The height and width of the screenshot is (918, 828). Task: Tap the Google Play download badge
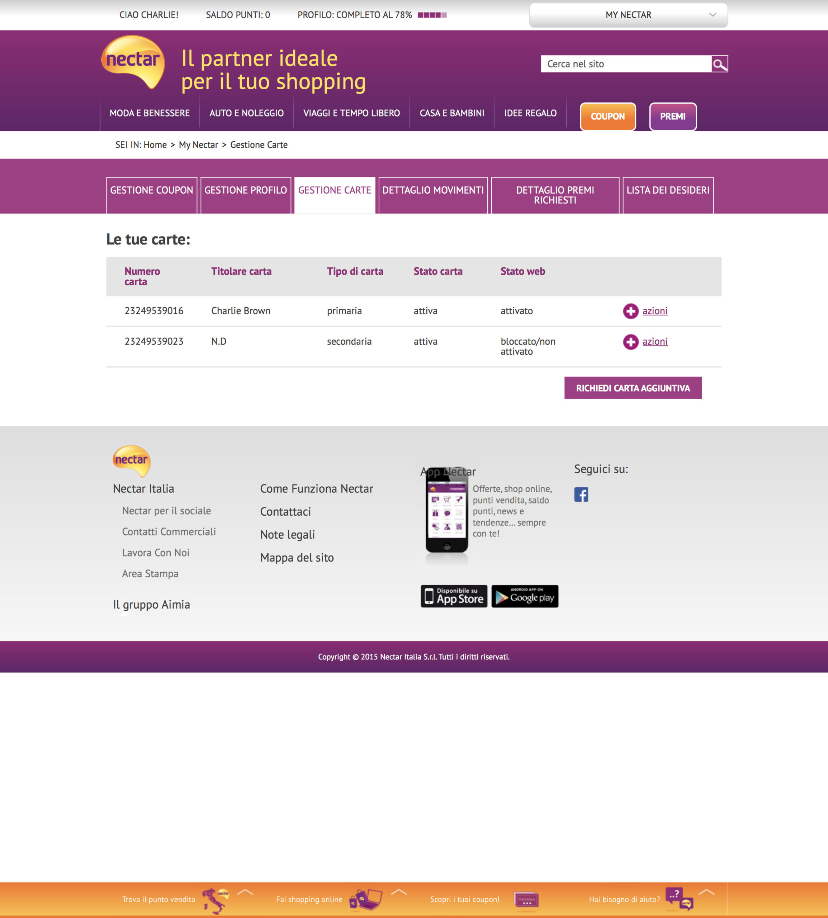coord(525,596)
